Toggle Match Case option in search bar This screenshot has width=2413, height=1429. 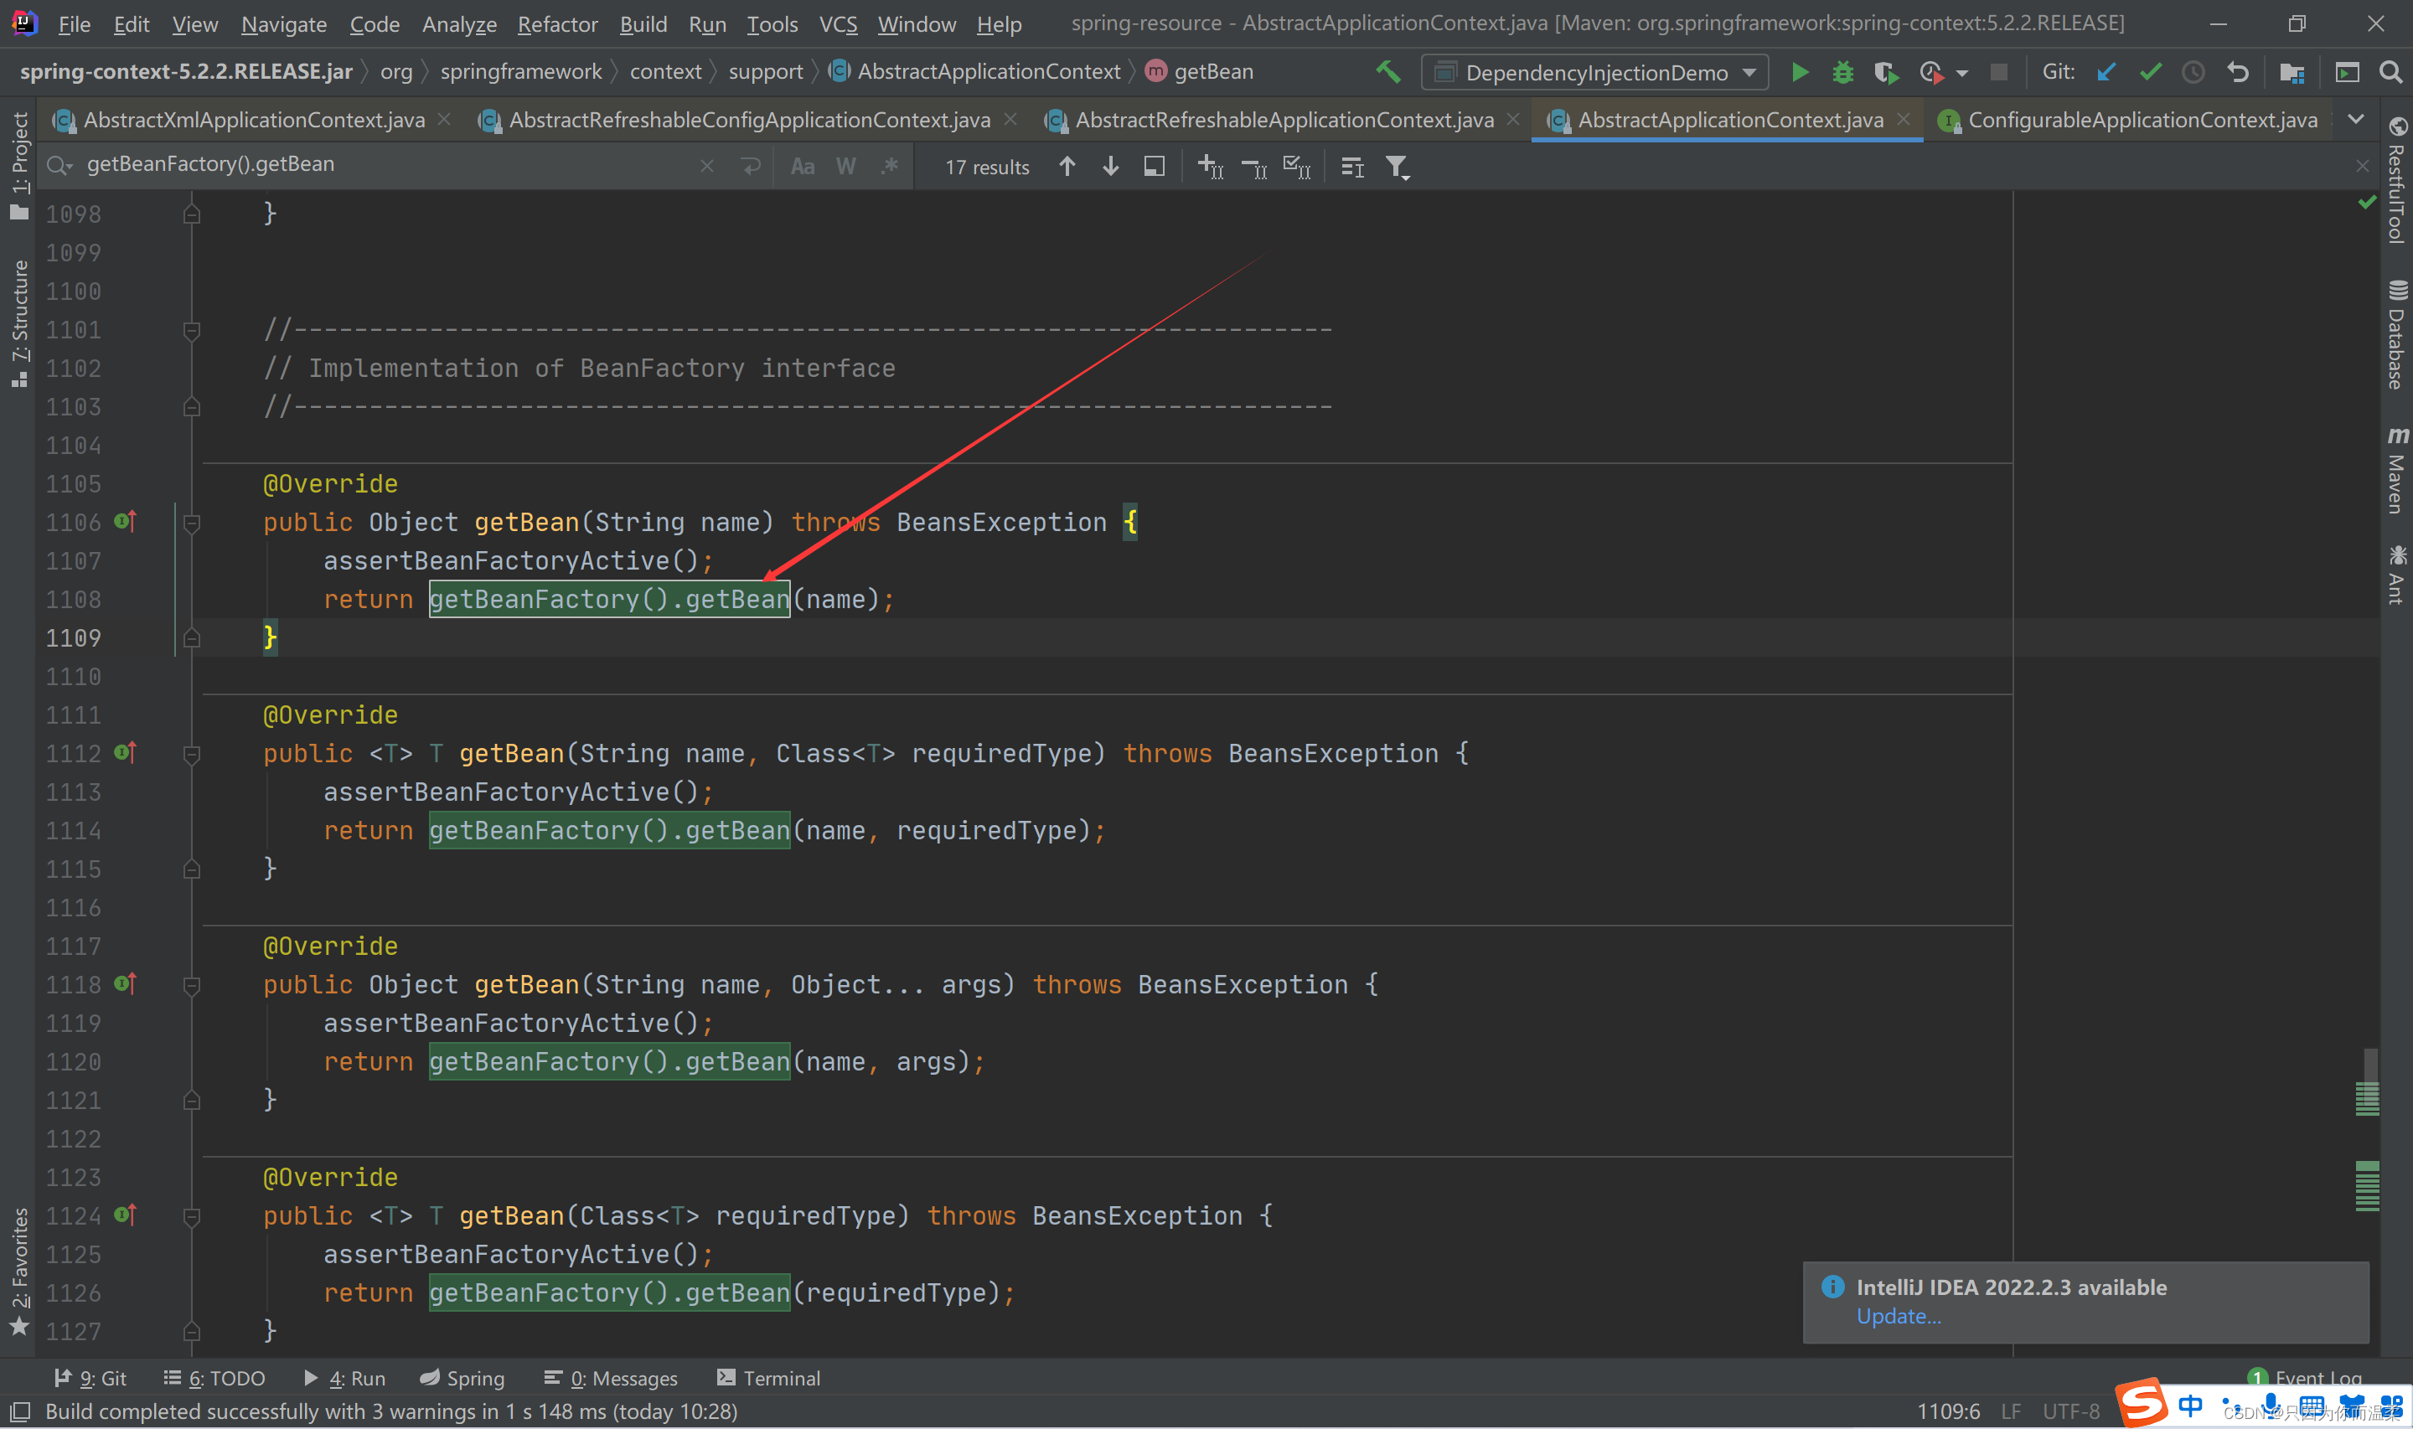(802, 167)
